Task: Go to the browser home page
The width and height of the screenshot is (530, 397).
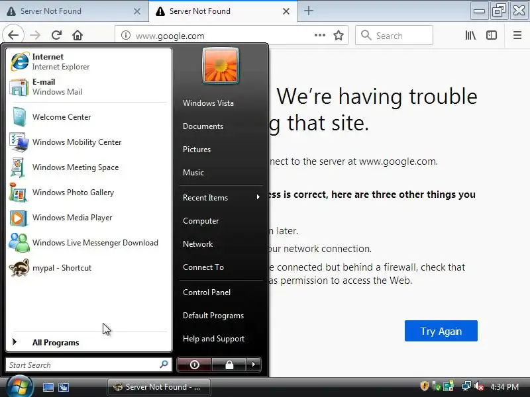Action: click(78, 35)
